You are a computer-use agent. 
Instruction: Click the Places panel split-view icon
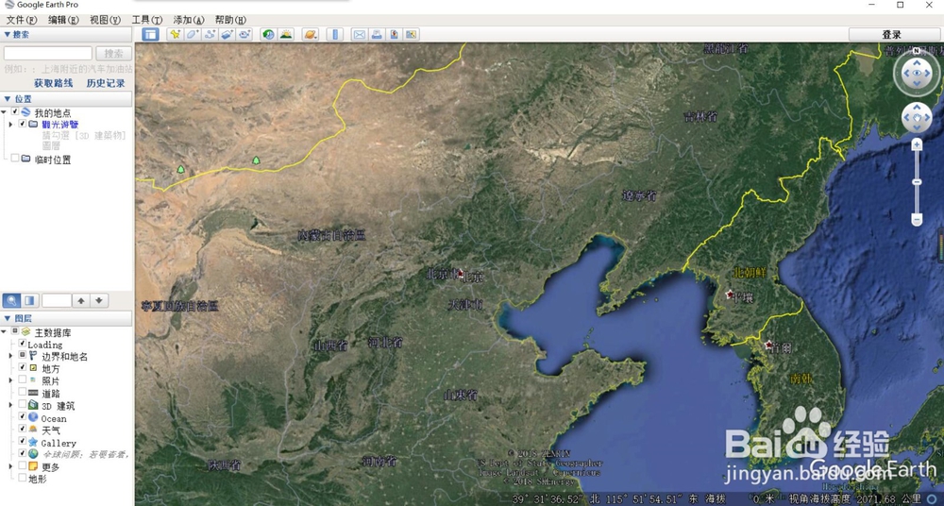[x=29, y=300]
